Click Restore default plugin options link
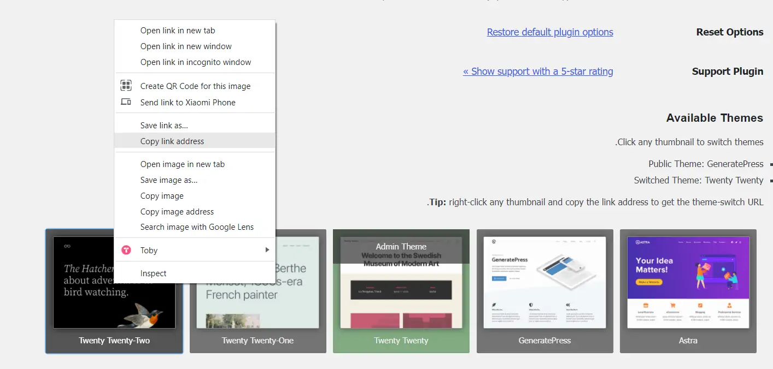The height and width of the screenshot is (369, 773). [x=550, y=32]
